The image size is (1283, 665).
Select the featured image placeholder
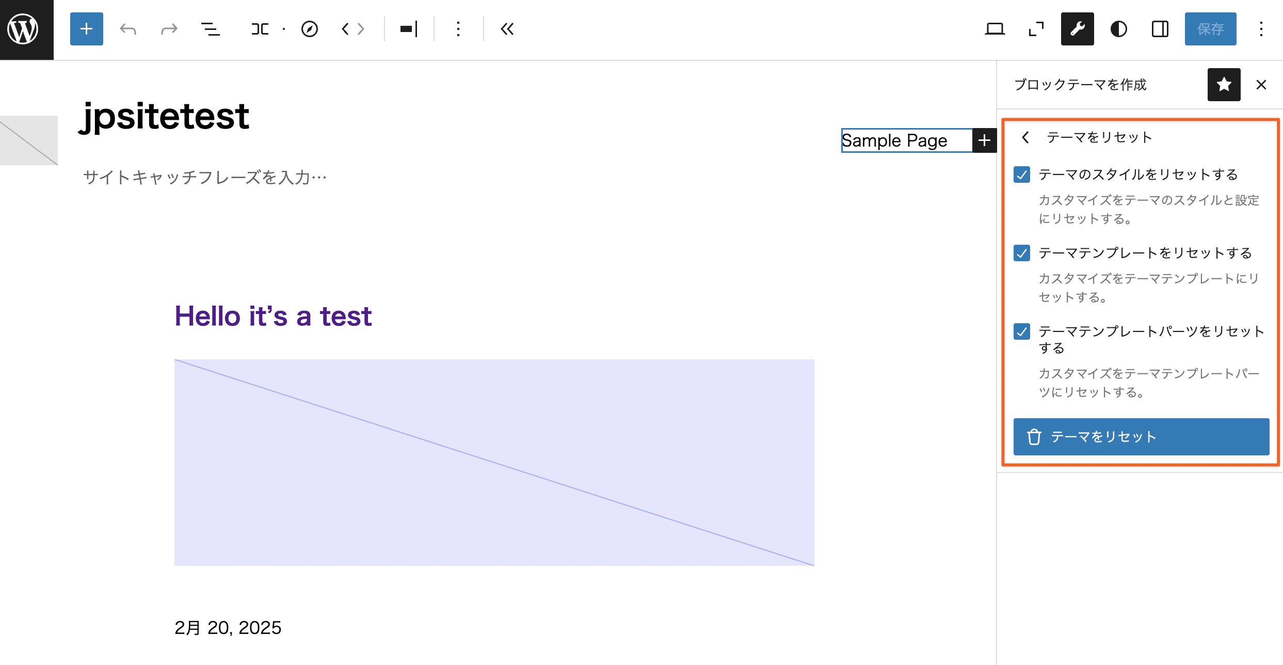coord(494,463)
